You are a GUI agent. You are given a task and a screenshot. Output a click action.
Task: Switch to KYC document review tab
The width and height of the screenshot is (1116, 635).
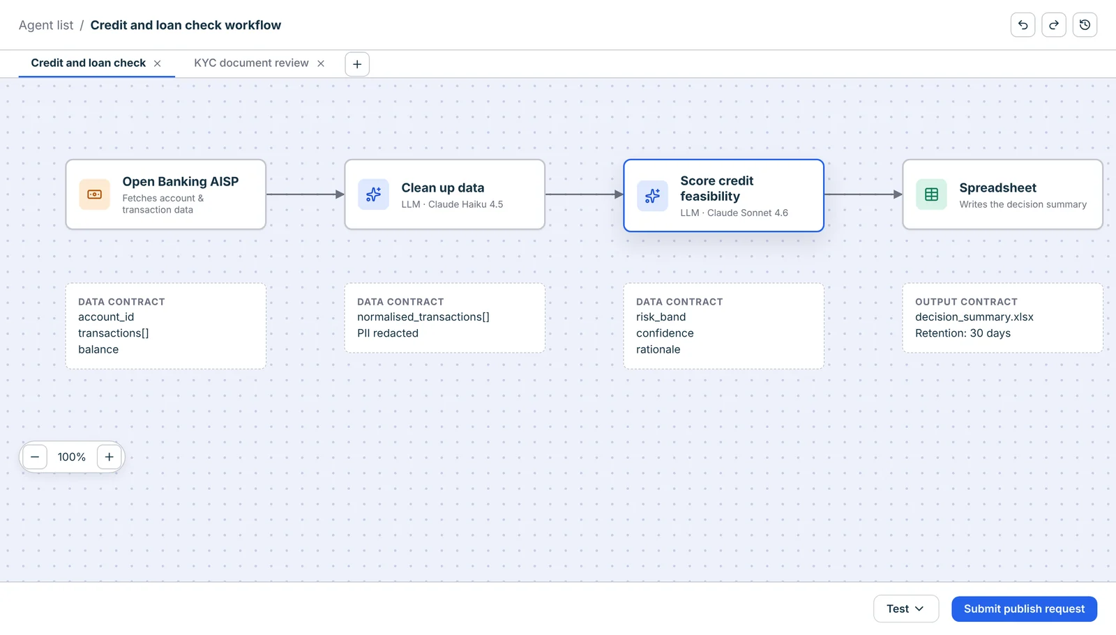251,63
